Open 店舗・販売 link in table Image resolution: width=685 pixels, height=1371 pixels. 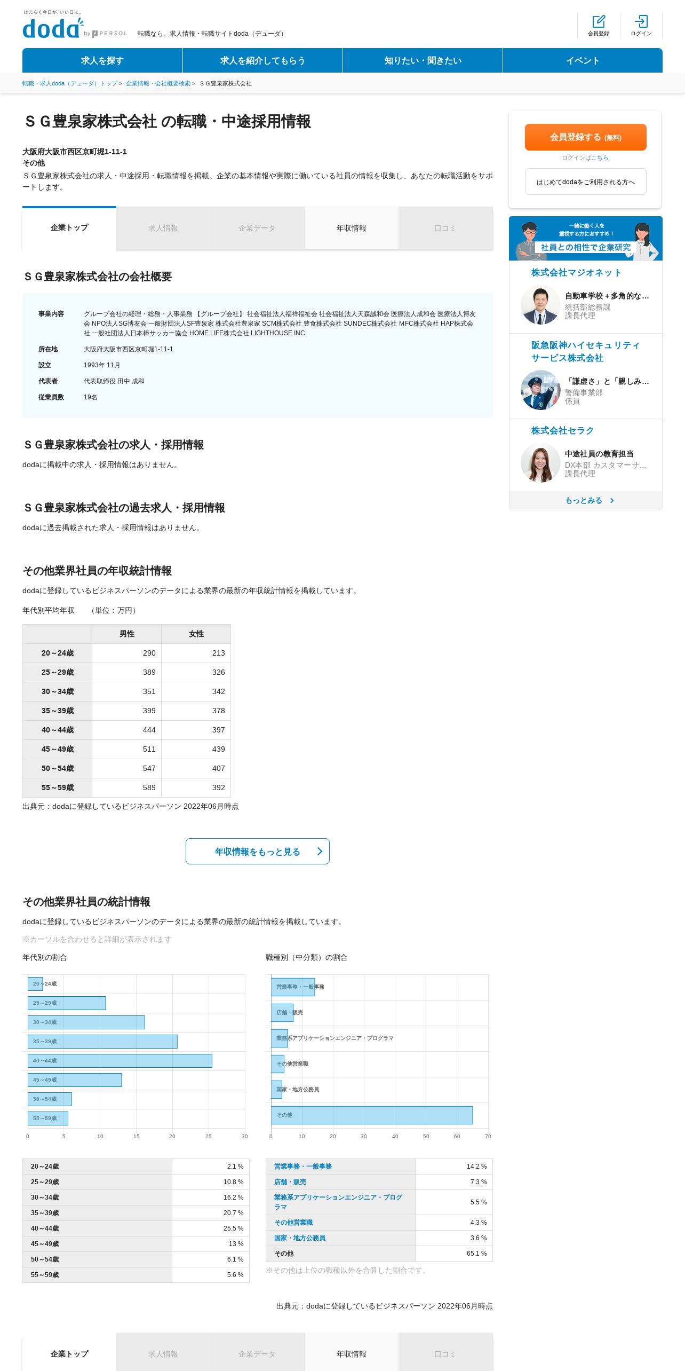click(x=290, y=1182)
